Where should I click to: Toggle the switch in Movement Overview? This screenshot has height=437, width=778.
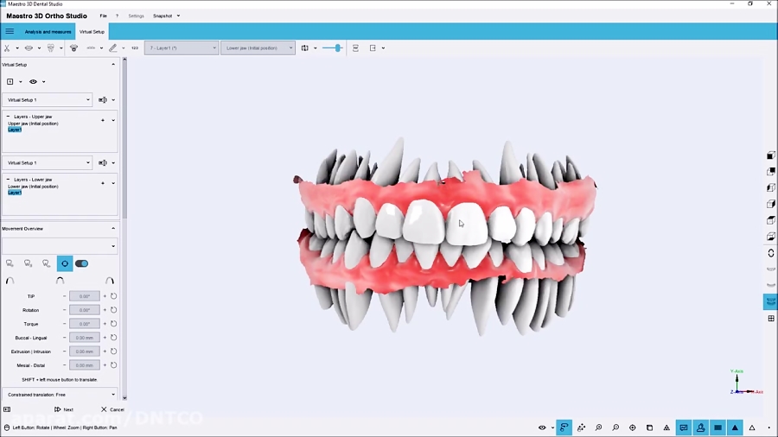coord(82,263)
